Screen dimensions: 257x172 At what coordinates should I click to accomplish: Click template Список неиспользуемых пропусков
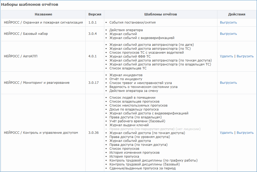(x=139, y=106)
